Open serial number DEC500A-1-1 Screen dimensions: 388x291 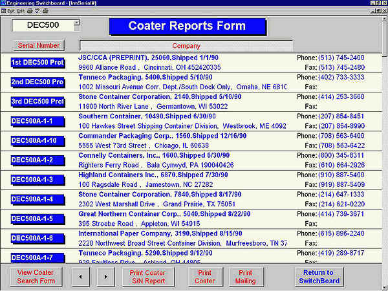tap(38, 121)
